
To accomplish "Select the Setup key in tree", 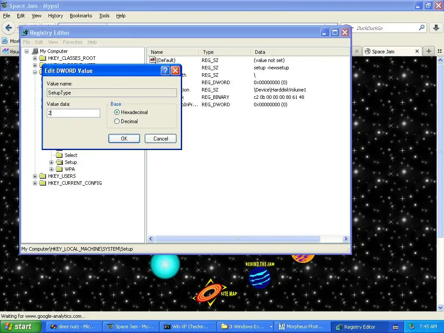I will (x=71, y=162).
